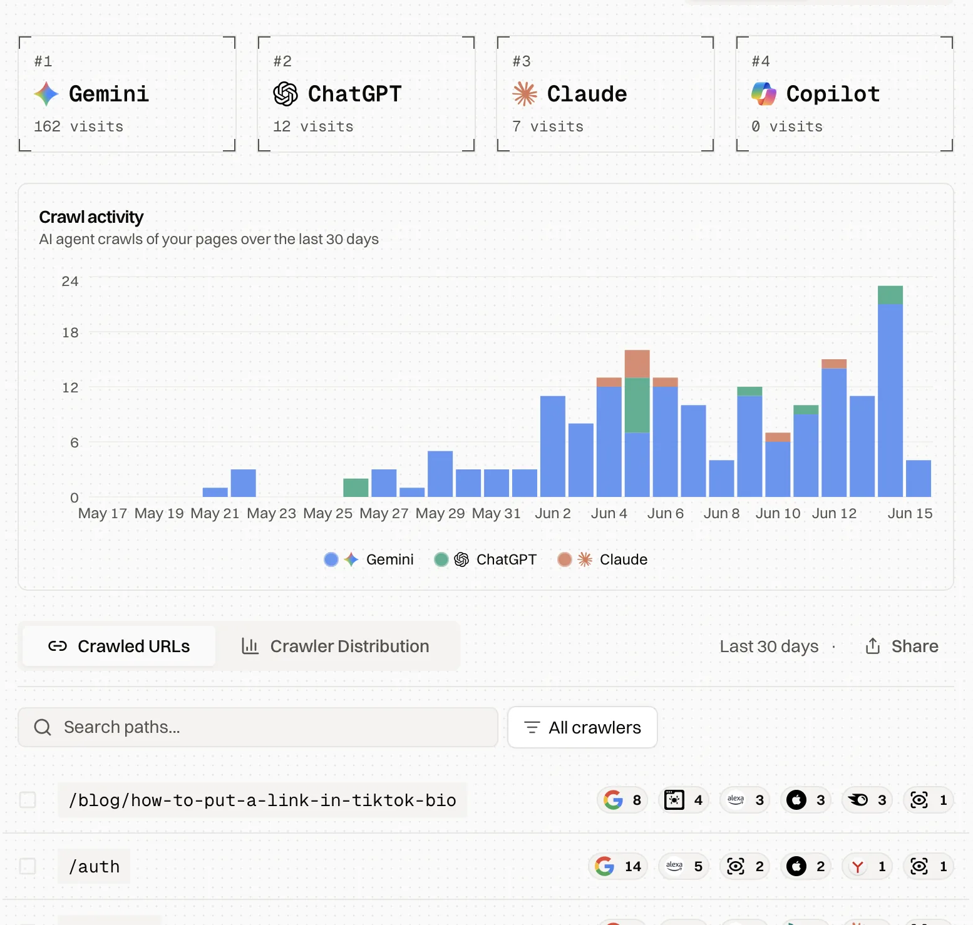Open the All crawlers filter dropdown
The width and height of the screenshot is (973, 925).
[x=582, y=727]
